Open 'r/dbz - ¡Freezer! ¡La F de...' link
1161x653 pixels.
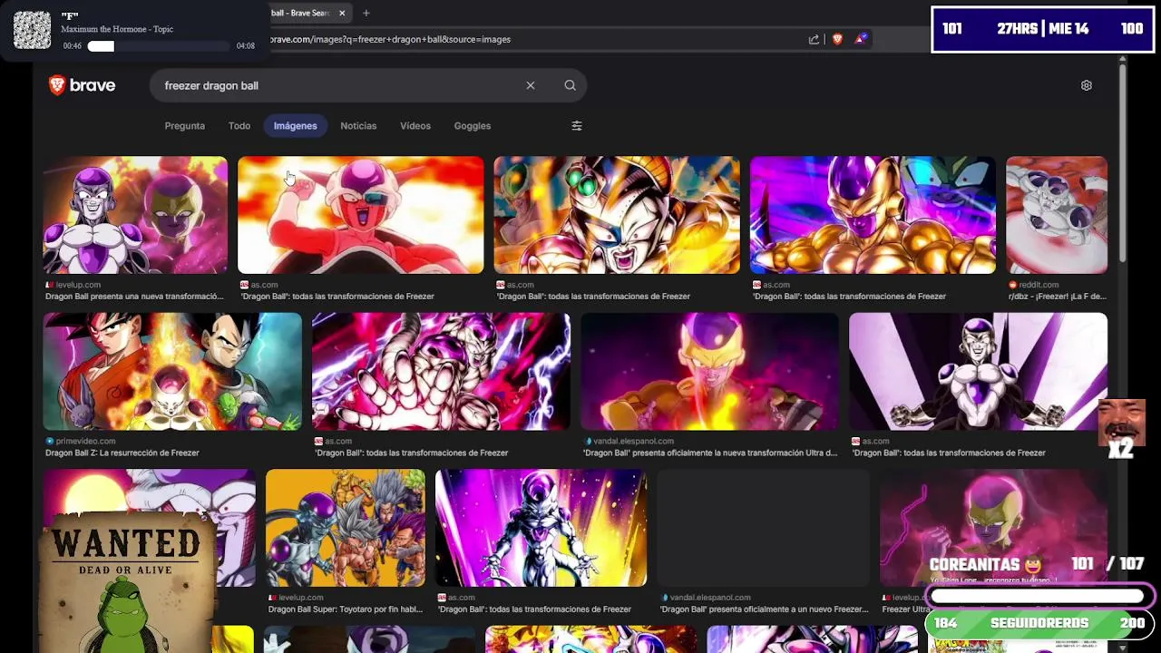[1059, 297]
